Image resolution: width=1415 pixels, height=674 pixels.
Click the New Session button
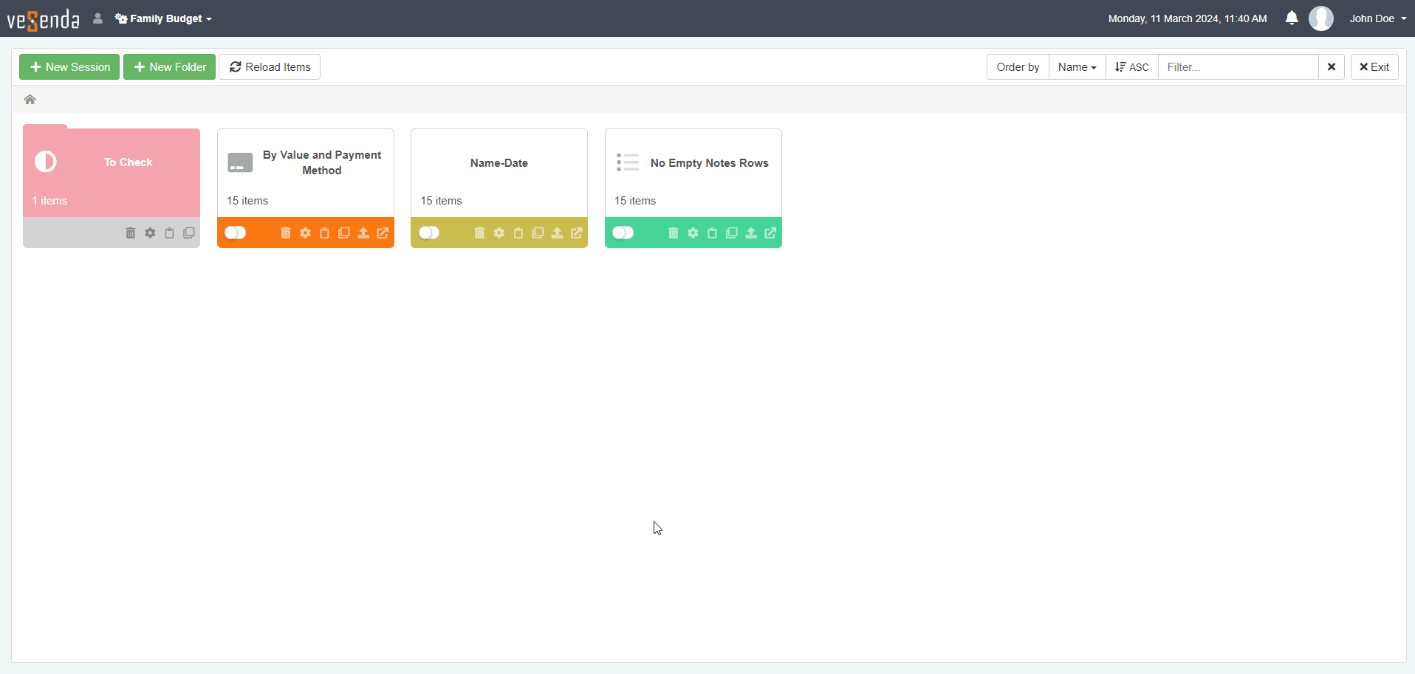click(69, 67)
